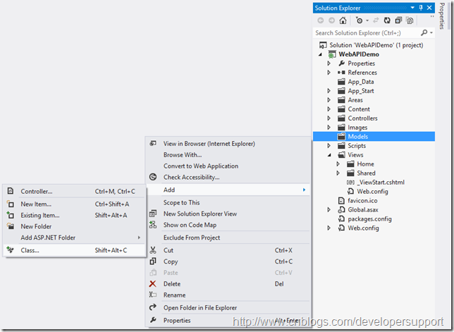Collapse the Views folder in tree
The height and width of the screenshot is (332, 454).
tap(329, 155)
